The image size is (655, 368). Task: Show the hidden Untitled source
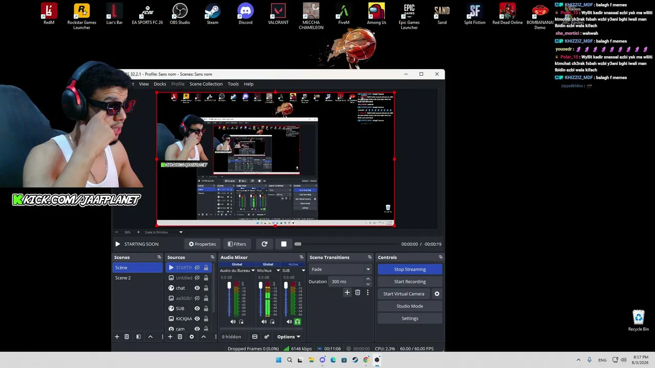197,278
